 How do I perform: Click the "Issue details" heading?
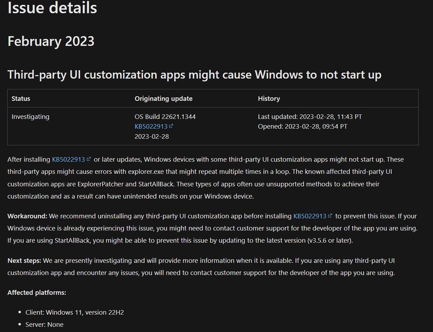click(52, 8)
